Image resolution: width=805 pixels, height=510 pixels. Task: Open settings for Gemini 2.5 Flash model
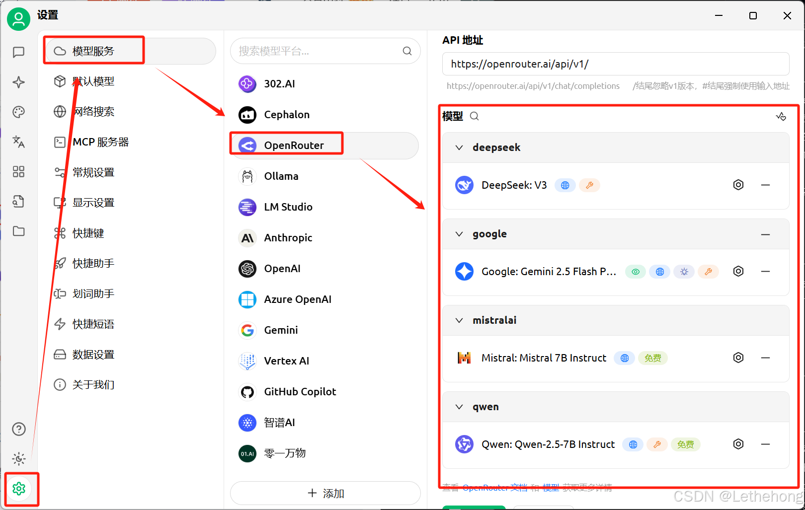(x=738, y=271)
